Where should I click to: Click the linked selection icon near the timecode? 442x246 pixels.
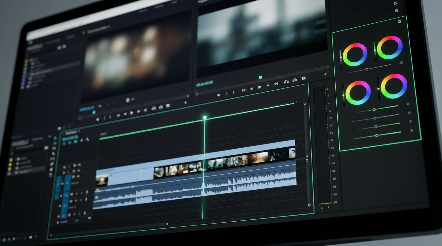69,143
